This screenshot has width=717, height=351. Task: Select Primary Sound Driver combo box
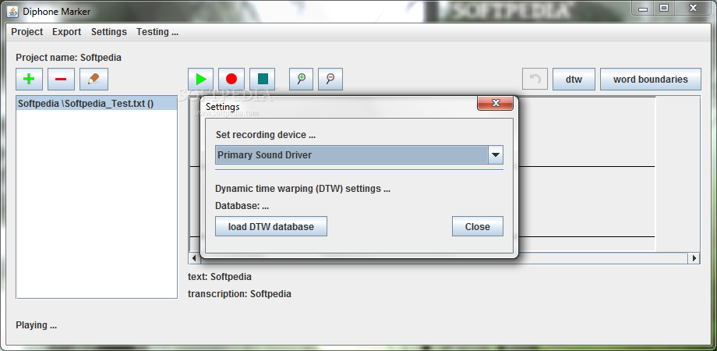[359, 155]
